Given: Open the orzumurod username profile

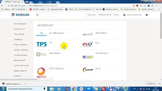Looking at the screenshot, I should 134,15.
